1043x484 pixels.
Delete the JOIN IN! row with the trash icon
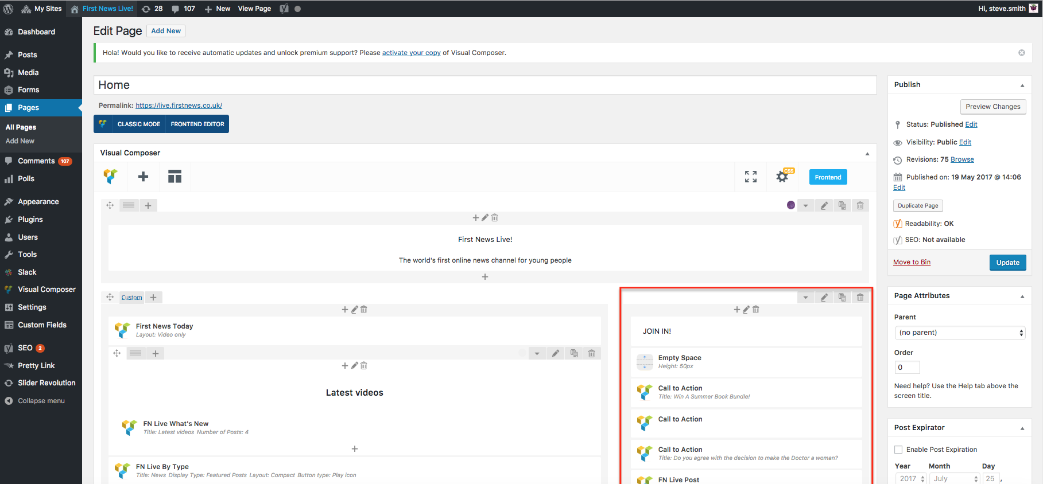[x=860, y=297]
